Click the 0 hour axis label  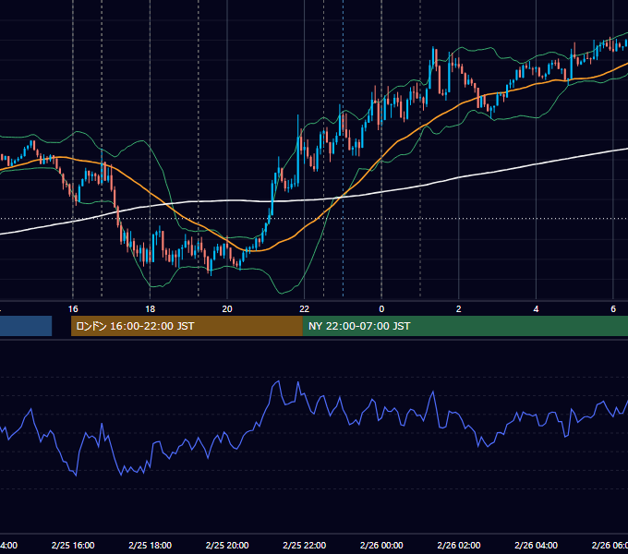pyautogui.click(x=381, y=309)
